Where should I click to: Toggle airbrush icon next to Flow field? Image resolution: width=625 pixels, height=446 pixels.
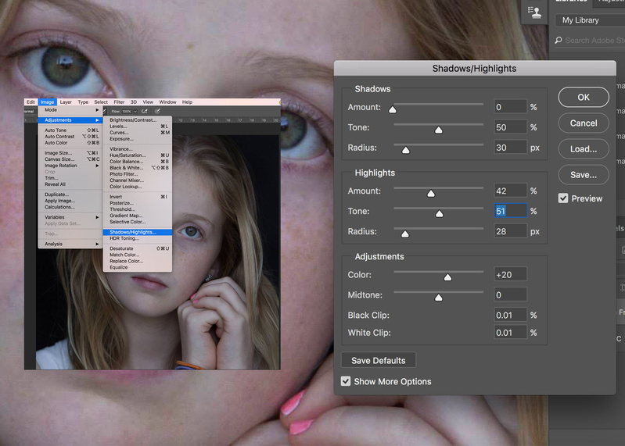(x=144, y=112)
